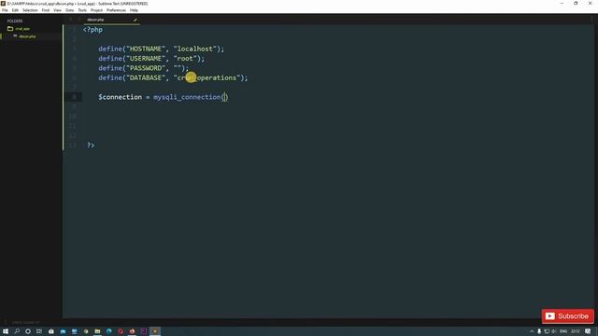Open the Edit menu

tap(15, 10)
